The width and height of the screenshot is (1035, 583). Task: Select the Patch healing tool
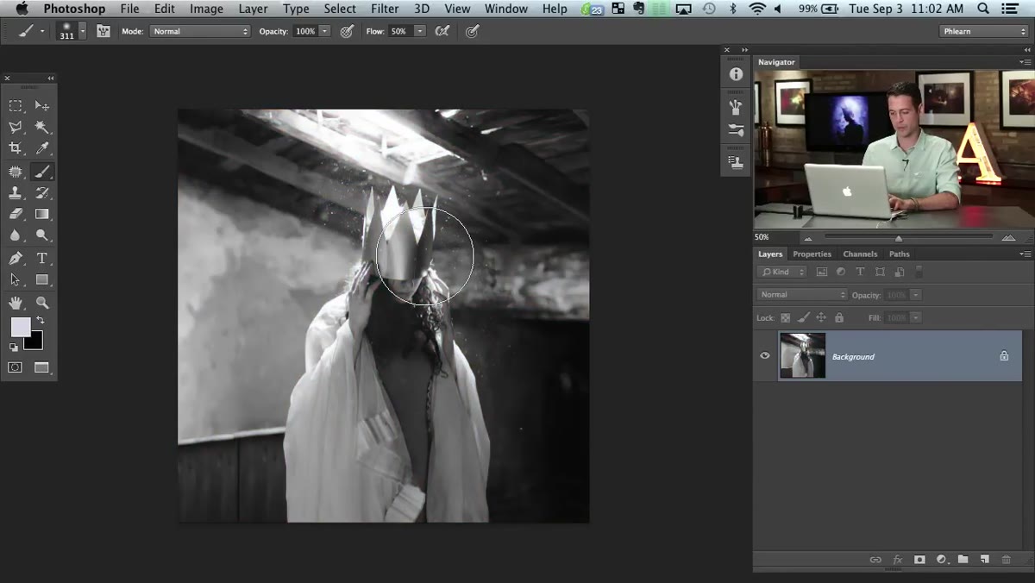coord(16,172)
